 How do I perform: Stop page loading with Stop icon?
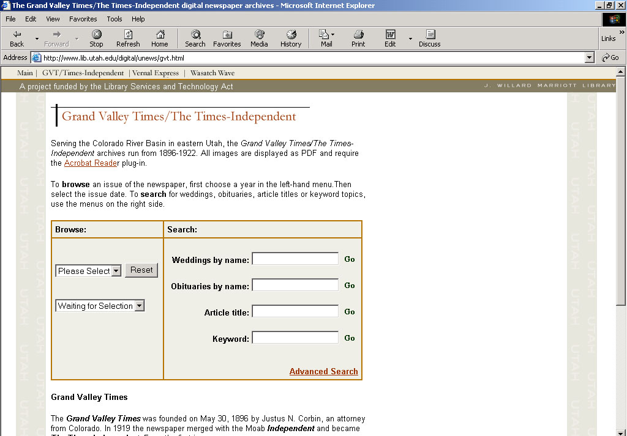click(96, 39)
